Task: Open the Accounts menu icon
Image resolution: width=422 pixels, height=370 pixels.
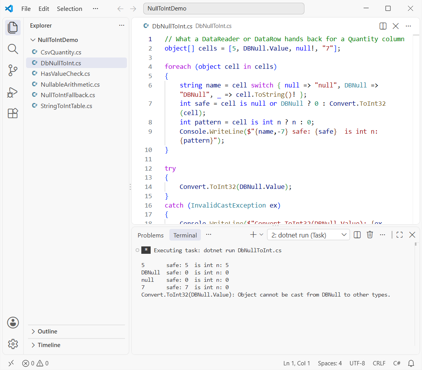Action: (x=12, y=323)
